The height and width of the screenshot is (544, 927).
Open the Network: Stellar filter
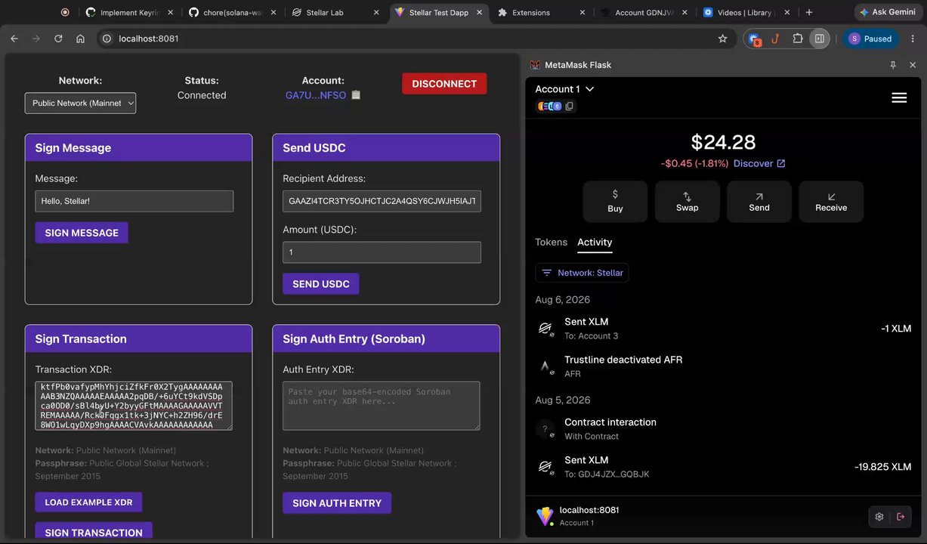point(582,273)
